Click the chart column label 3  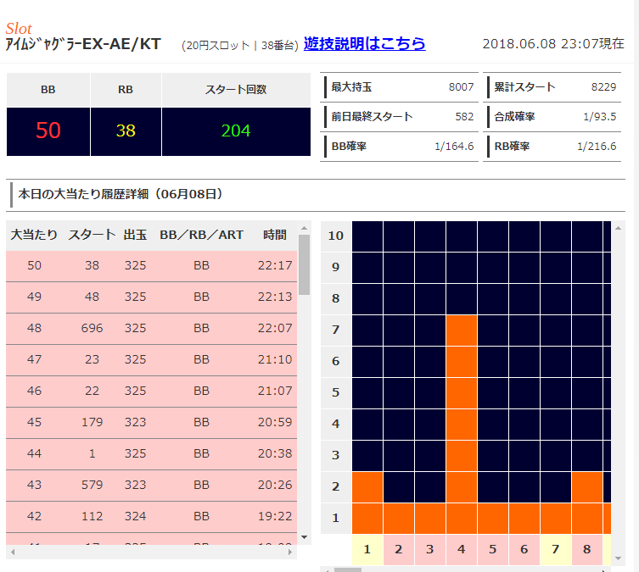(430, 550)
